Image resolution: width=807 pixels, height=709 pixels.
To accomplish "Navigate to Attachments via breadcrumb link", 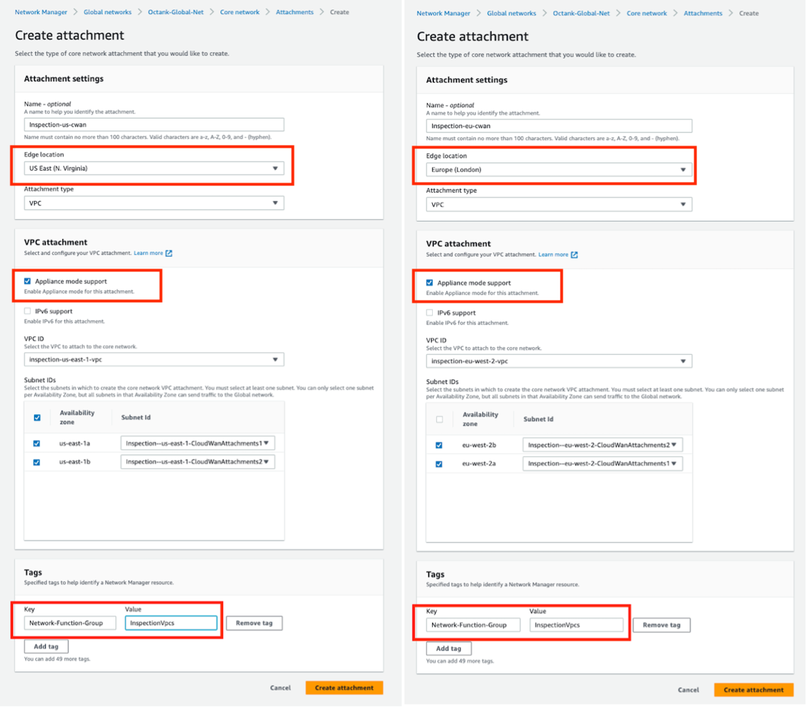I will [295, 11].
